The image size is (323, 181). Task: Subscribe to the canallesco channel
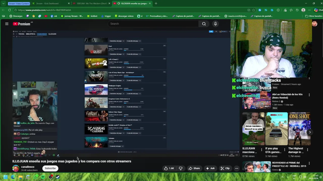(50, 168)
